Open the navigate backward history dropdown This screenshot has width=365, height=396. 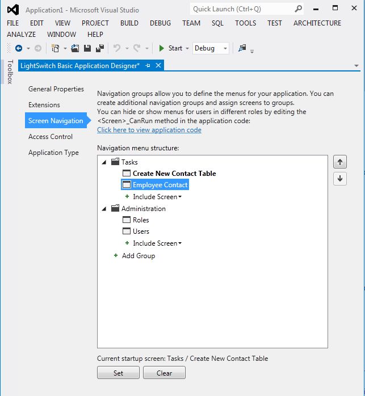coord(28,48)
